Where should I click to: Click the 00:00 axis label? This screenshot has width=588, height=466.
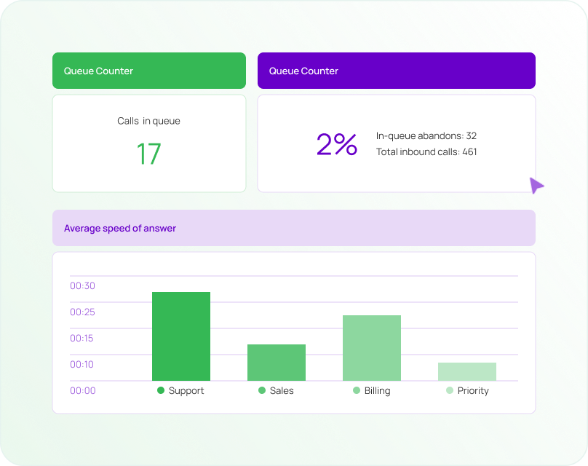pyautogui.click(x=82, y=390)
